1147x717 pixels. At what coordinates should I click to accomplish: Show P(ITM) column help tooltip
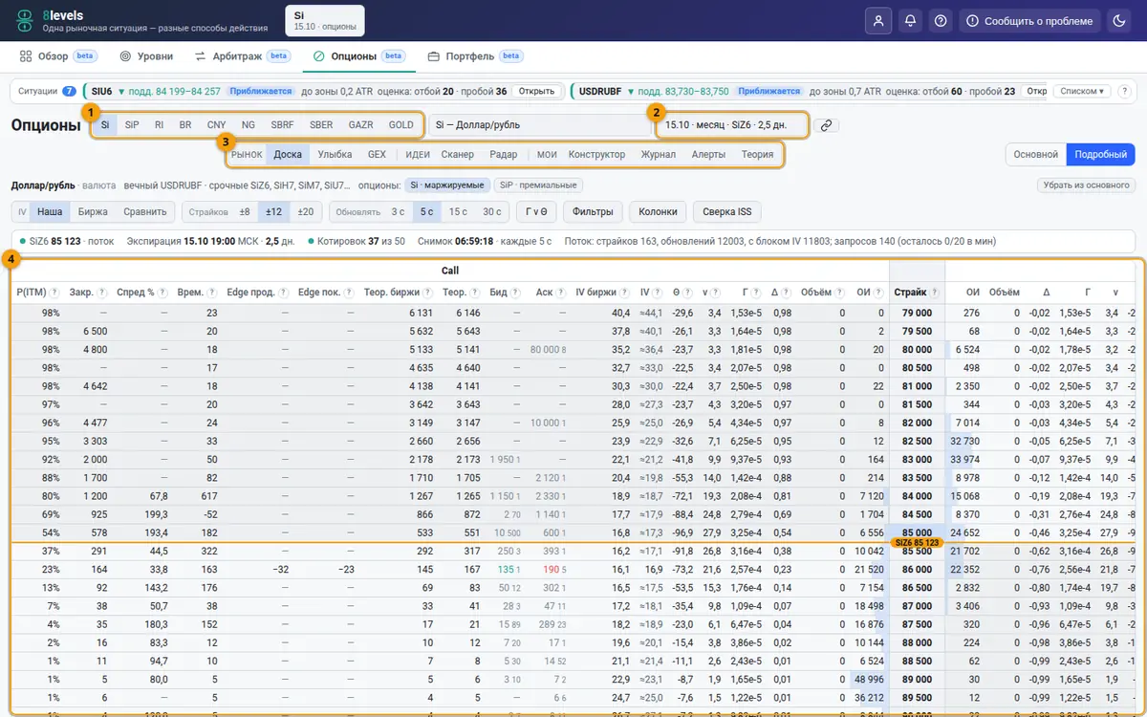[54, 292]
